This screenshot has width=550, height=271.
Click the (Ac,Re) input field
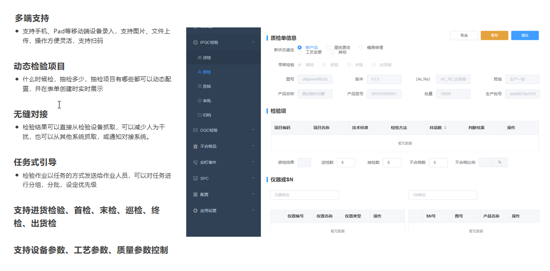pyautogui.click(x=453, y=80)
